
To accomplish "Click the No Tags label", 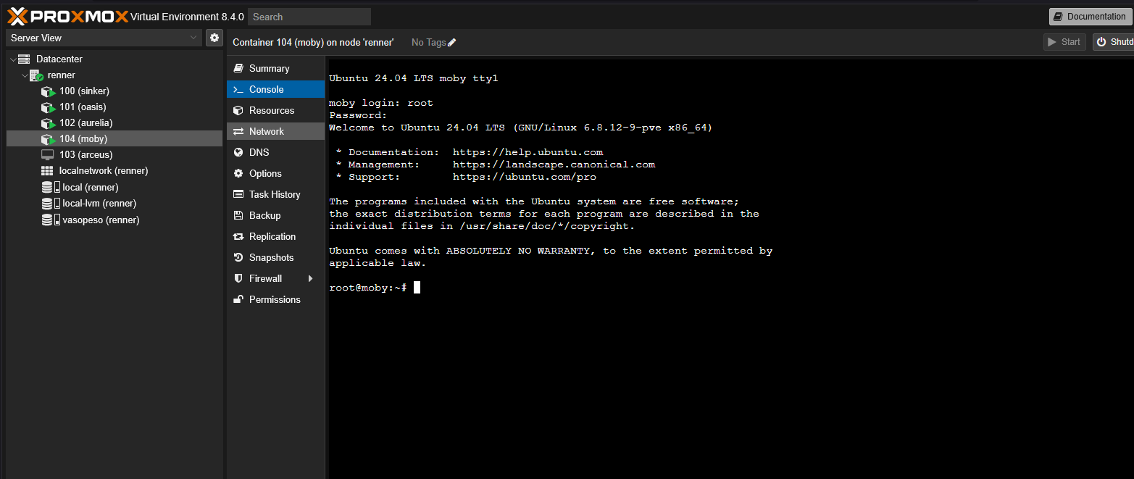I will coord(429,43).
